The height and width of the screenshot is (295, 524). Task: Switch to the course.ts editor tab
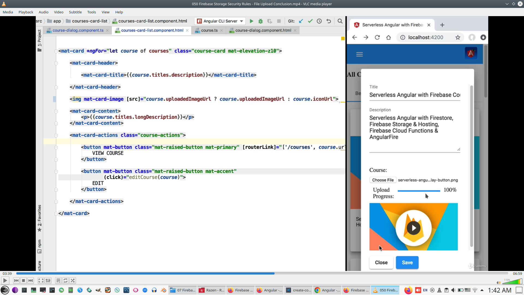click(209, 30)
